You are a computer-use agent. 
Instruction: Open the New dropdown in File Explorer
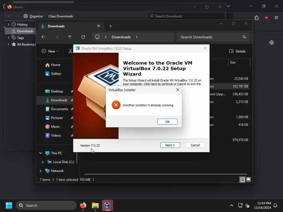tap(50, 51)
